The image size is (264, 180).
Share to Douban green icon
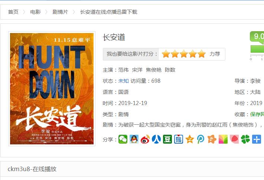point(167,139)
